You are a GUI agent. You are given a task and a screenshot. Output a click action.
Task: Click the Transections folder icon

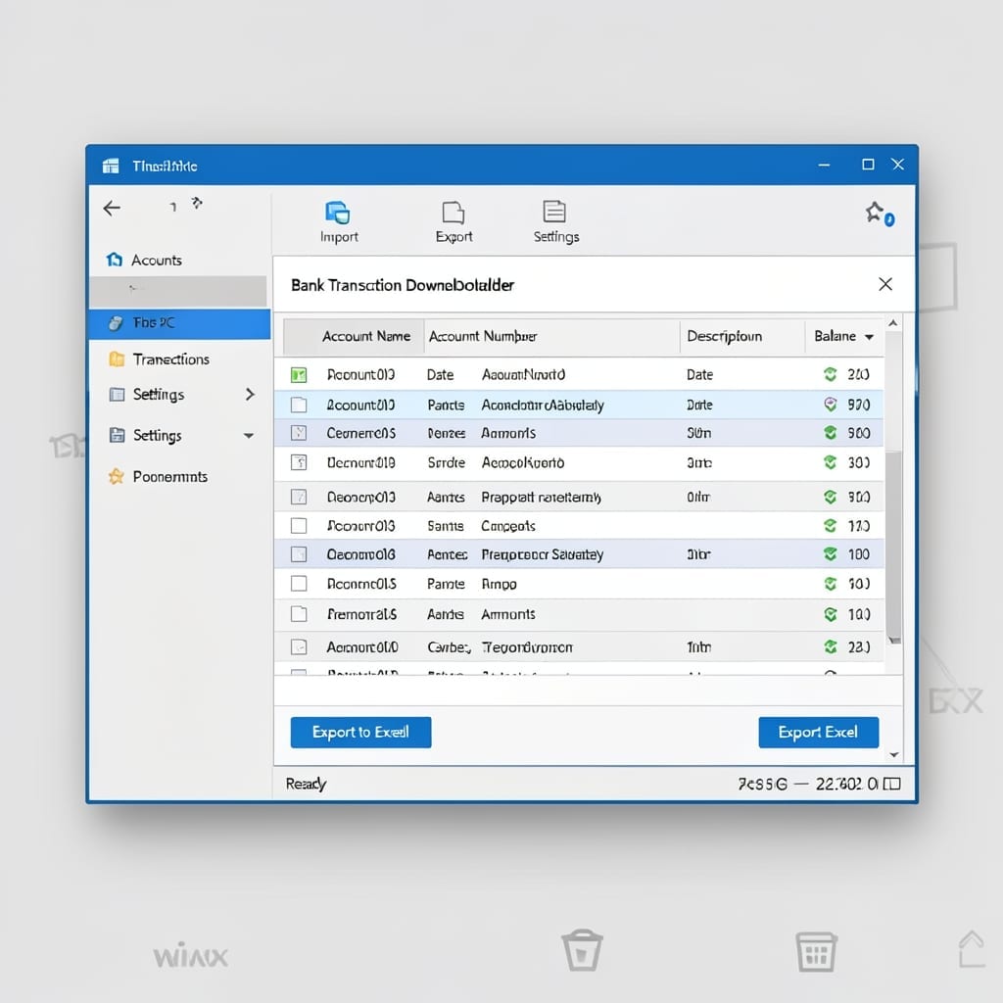[x=117, y=358]
